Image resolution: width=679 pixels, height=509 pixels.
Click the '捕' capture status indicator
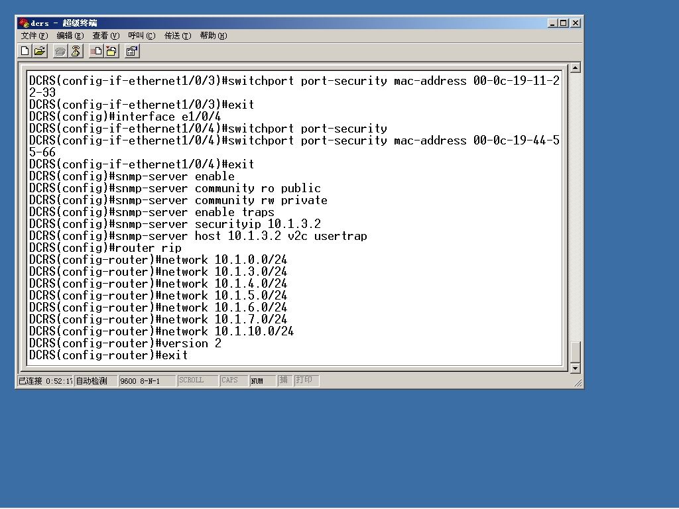(x=284, y=380)
